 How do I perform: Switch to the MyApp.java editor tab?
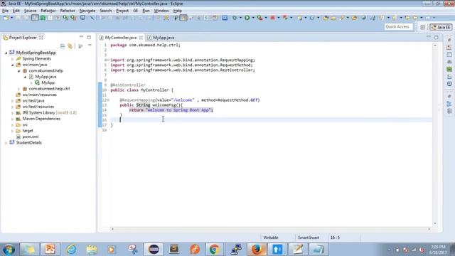164,38
